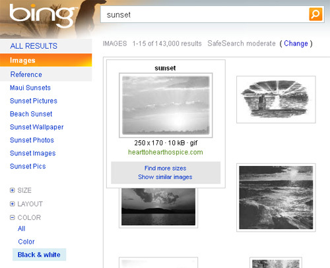Open the Reference category
This screenshot has height=268, width=330.
click(x=26, y=74)
